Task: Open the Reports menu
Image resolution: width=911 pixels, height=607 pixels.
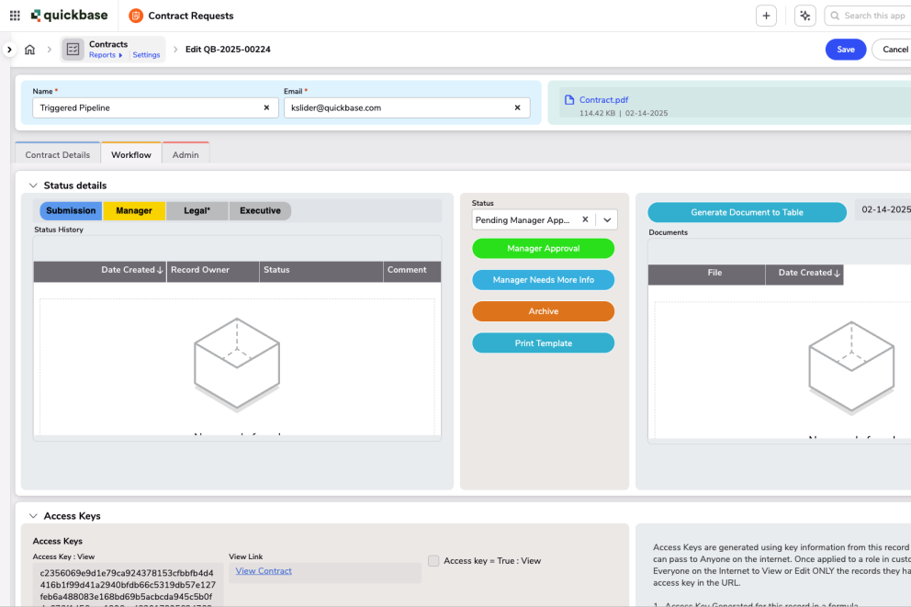Action: pyautogui.click(x=105, y=55)
